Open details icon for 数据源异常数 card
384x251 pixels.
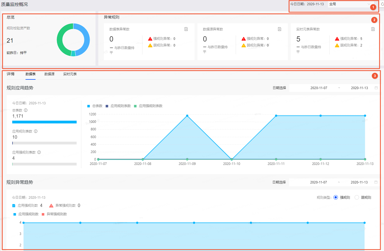pyautogui.click(x=280, y=29)
